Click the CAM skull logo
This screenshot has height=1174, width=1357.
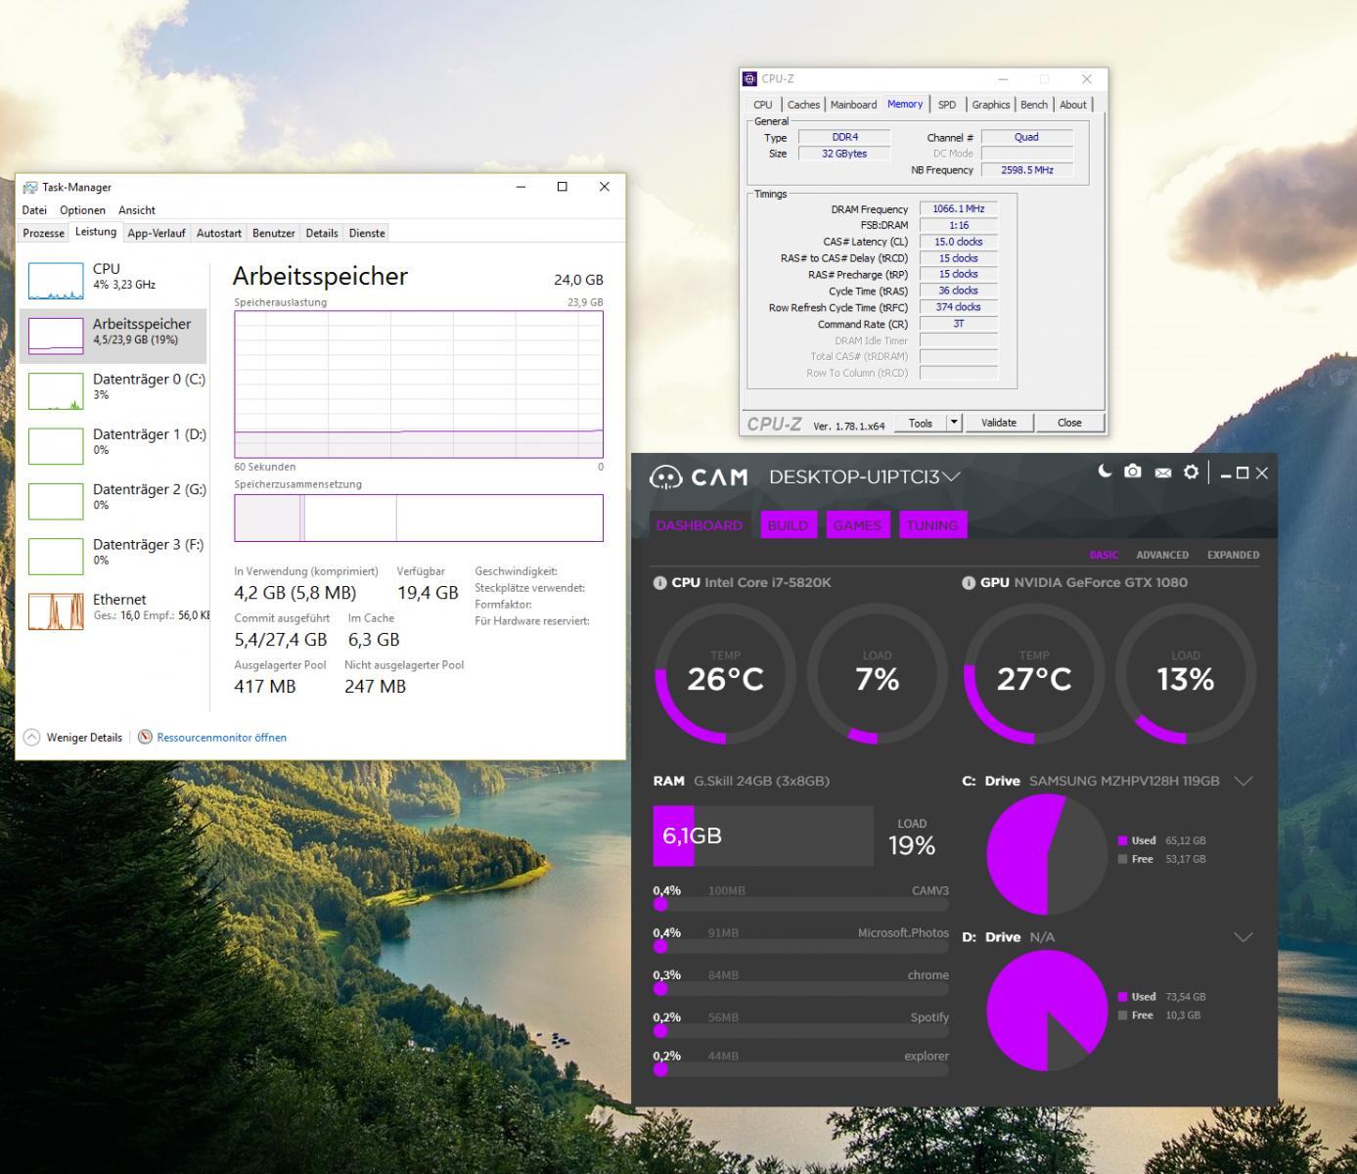[665, 476]
